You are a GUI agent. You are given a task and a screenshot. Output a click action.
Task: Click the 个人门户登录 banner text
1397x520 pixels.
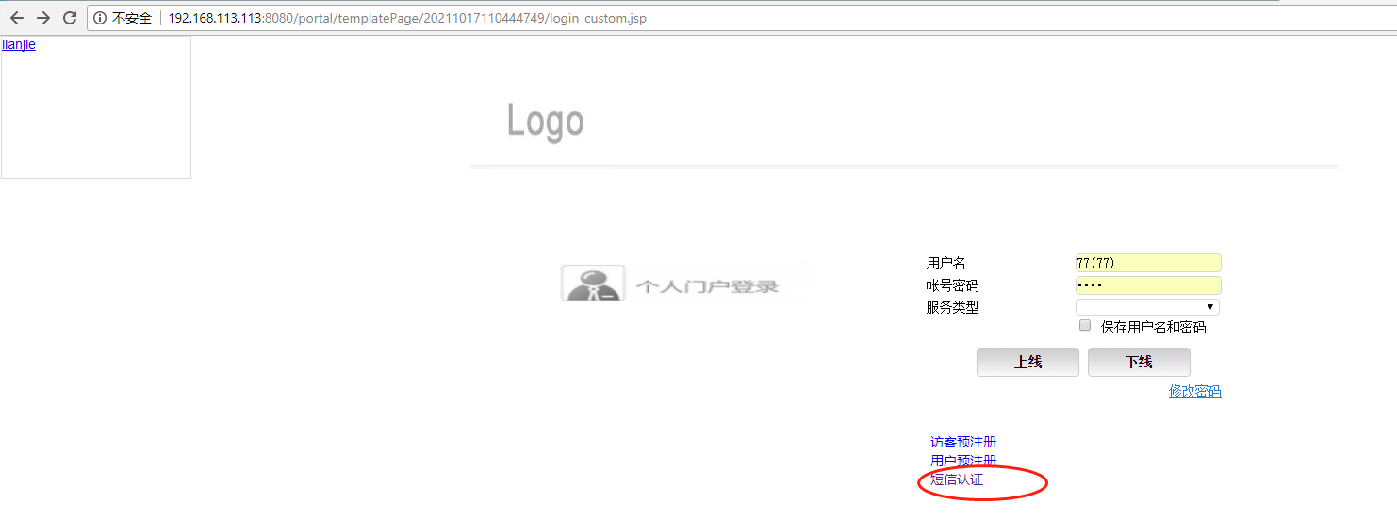(707, 286)
